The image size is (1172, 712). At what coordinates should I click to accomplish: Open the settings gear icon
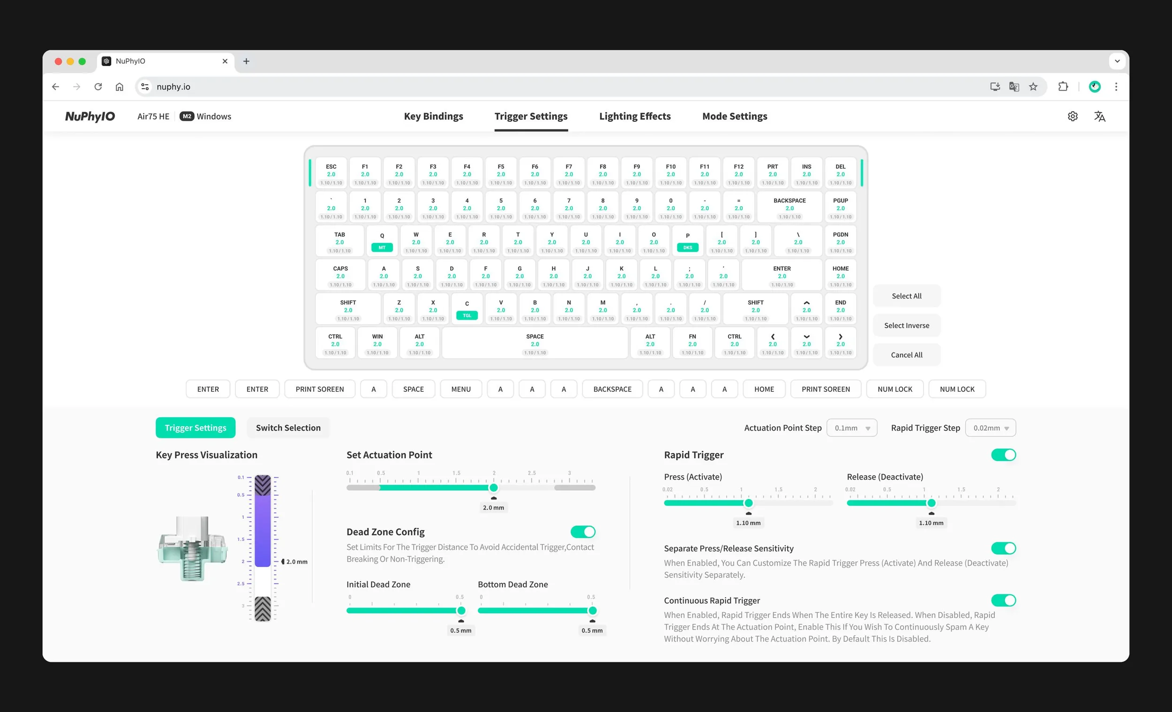click(1072, 116)
